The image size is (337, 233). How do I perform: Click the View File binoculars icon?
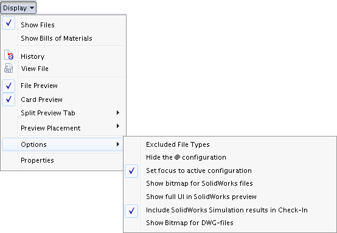(x=9, y=68)
